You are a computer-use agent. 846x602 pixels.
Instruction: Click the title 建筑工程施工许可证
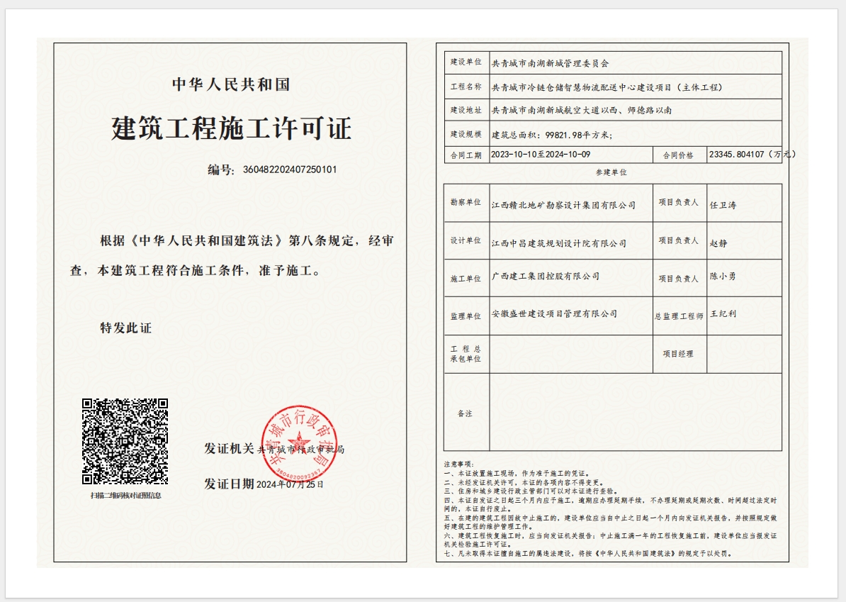[x=231, y=128]
